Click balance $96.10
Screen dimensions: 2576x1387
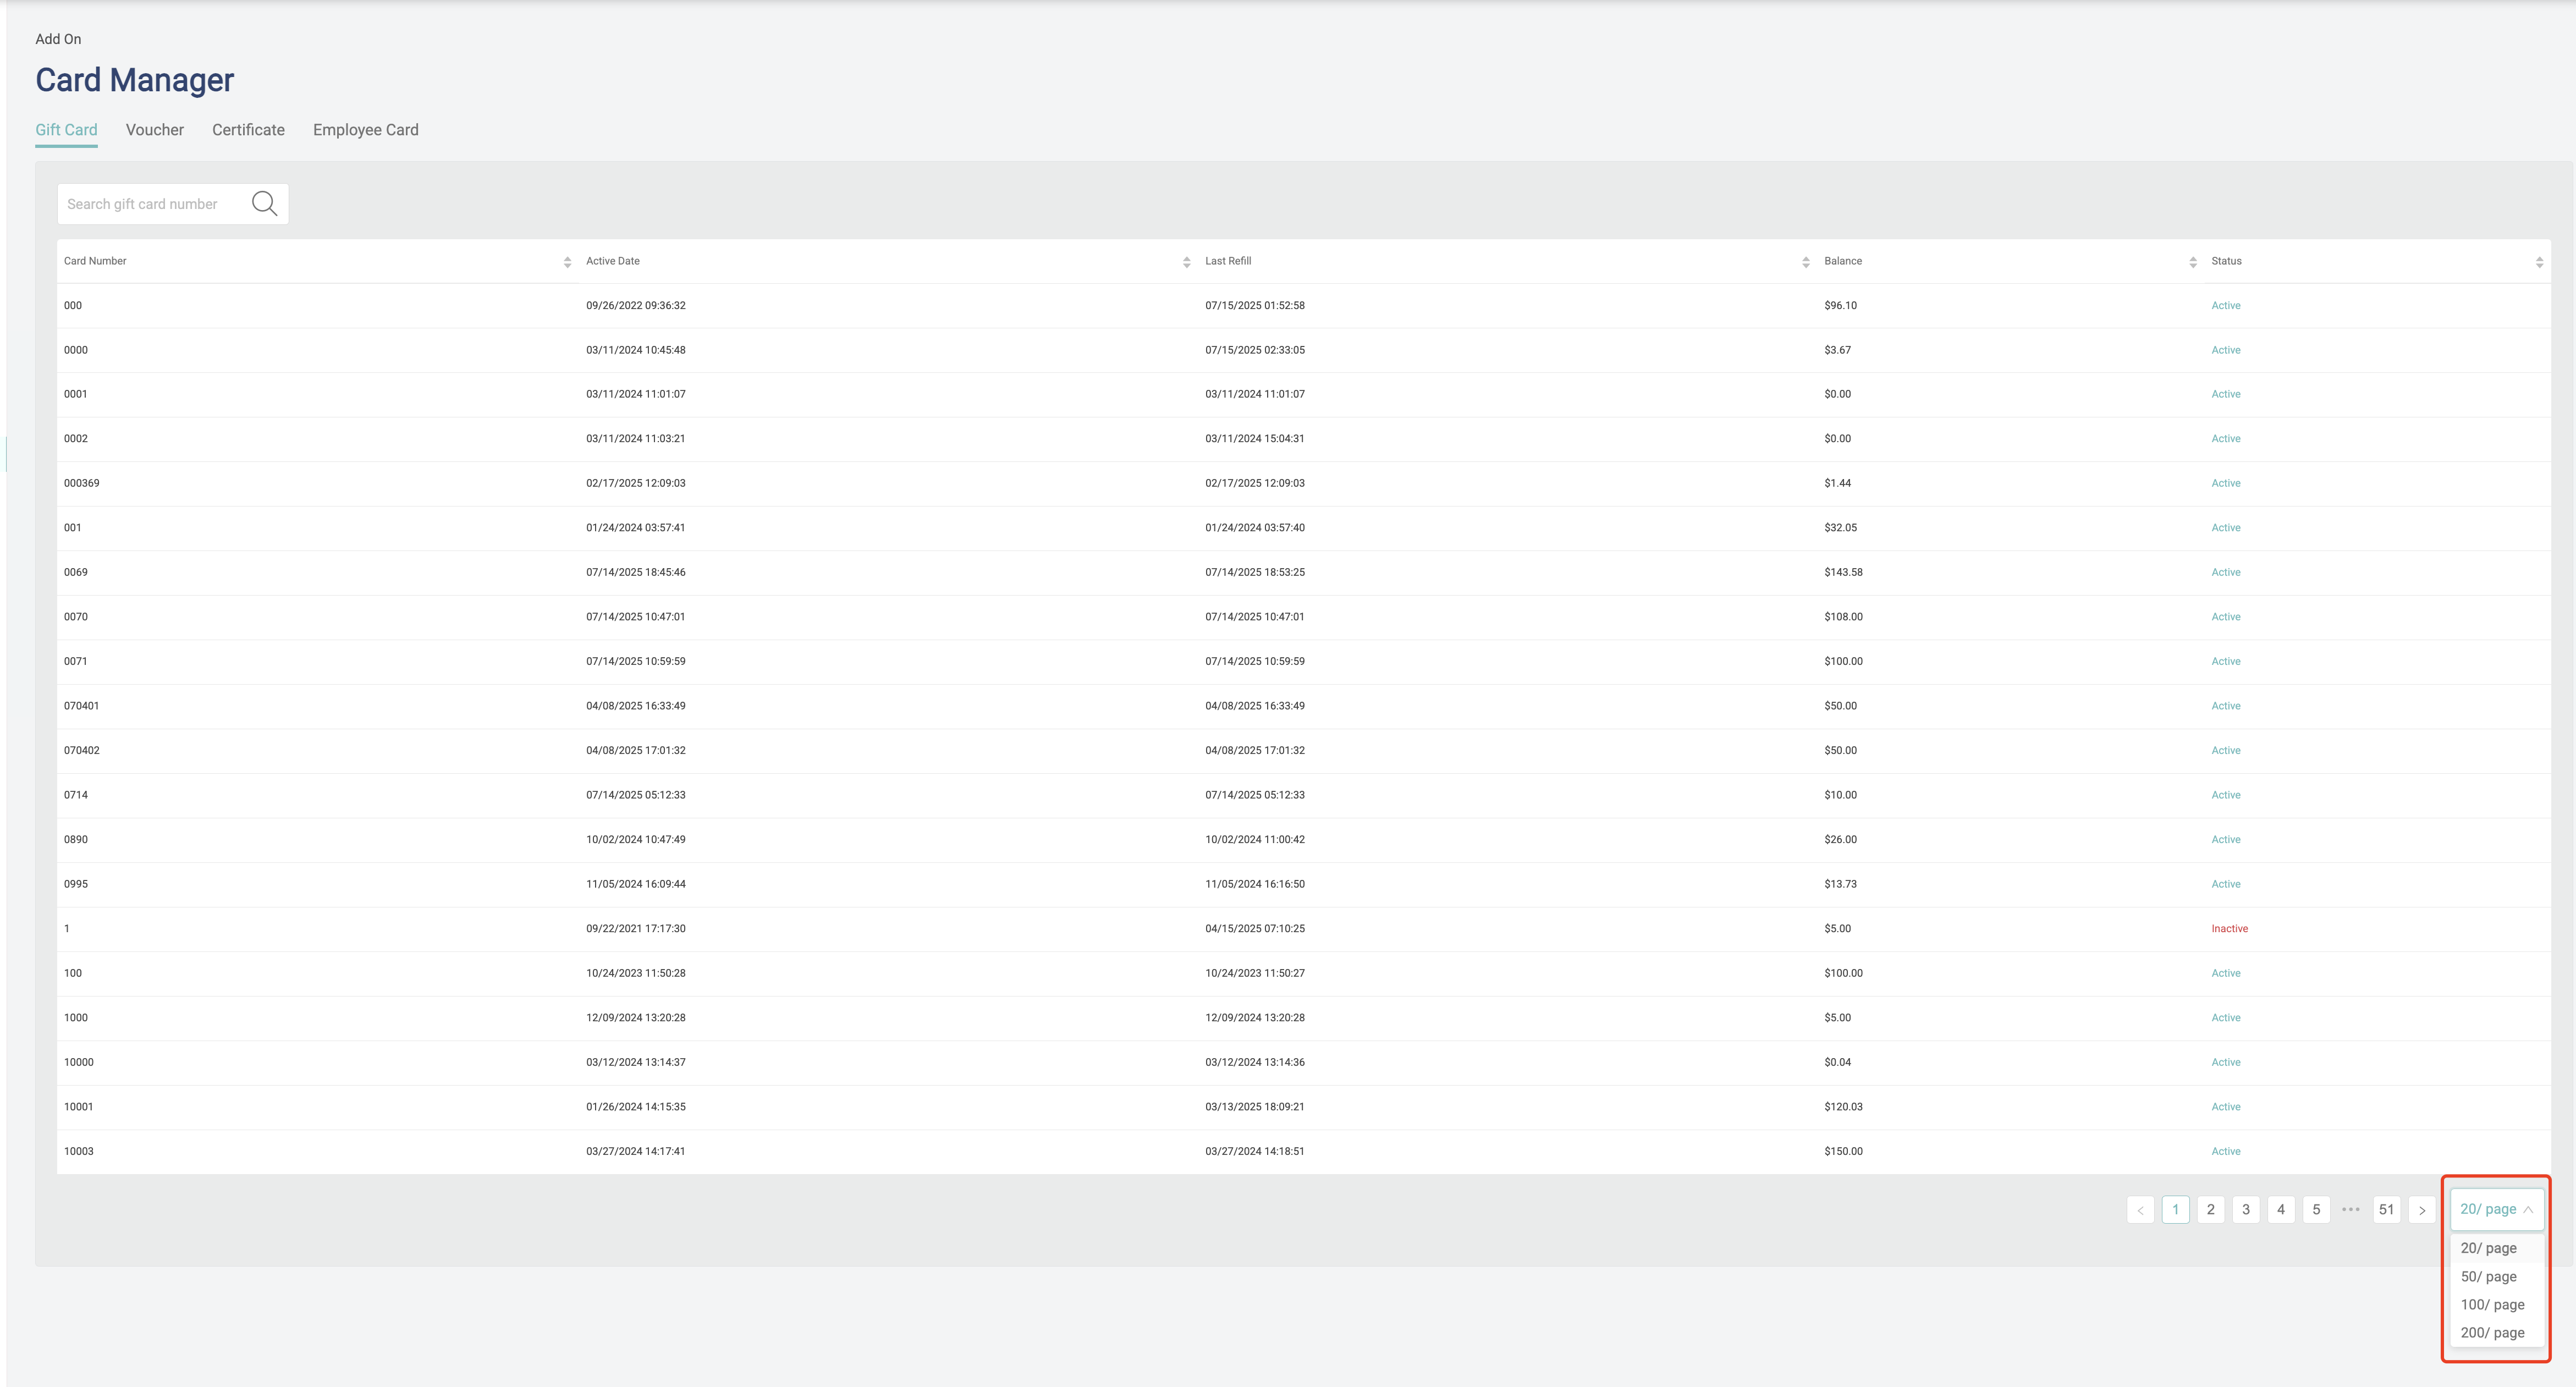[x=1840, y=305]
